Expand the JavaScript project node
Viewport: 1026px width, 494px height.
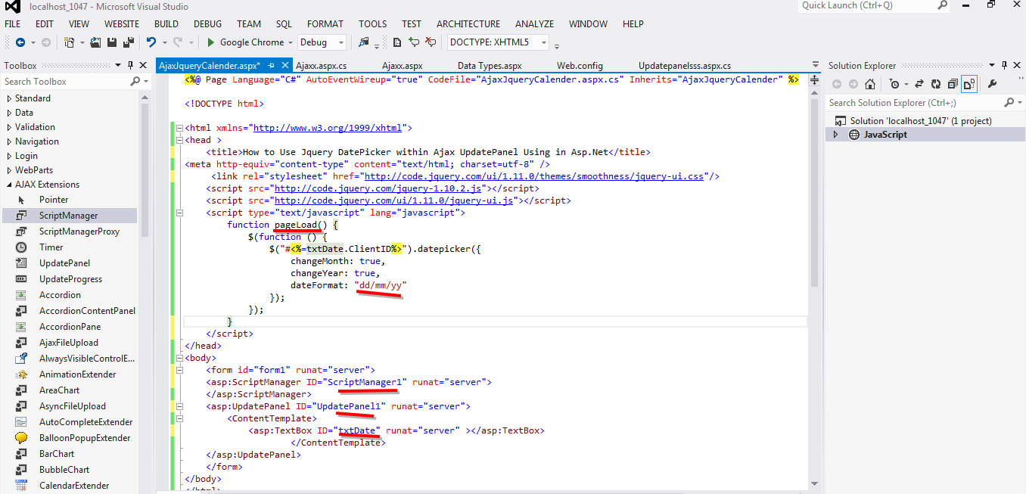click(836, 133)
